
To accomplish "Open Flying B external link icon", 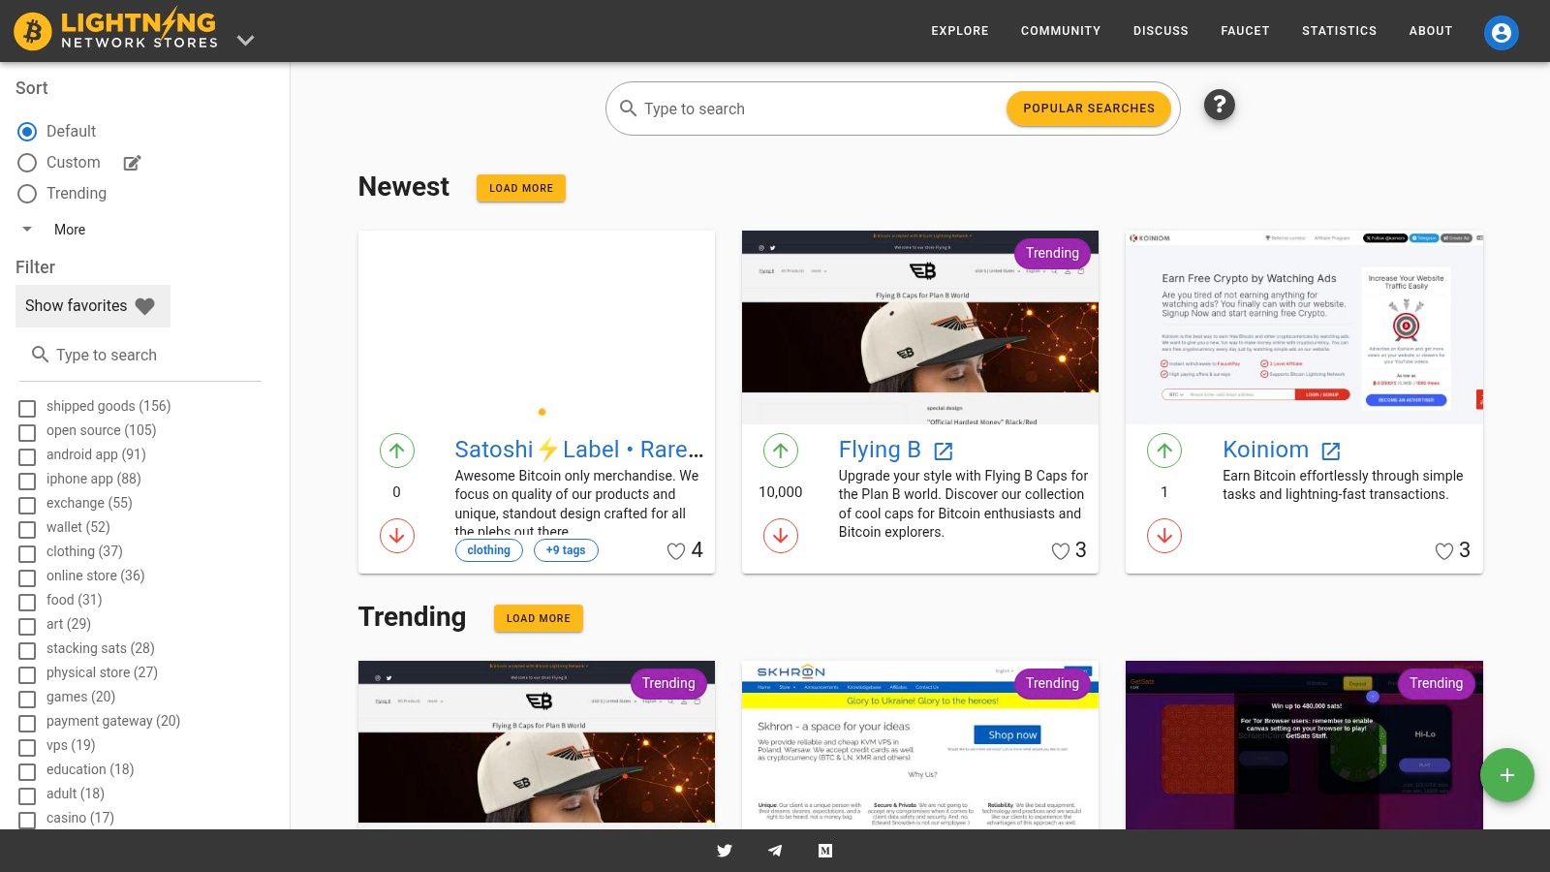I will [944, 451].
